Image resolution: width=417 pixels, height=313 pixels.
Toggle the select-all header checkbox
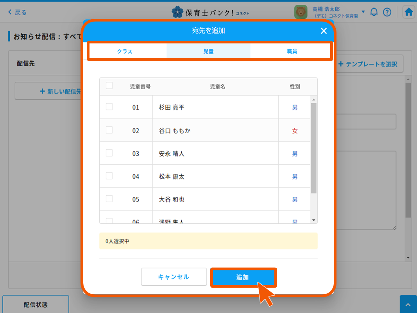tap(109, 86)
